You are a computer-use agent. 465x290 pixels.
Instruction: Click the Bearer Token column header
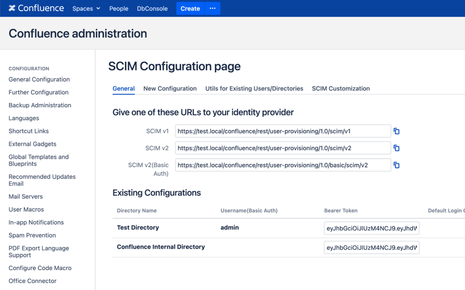click(341, 211)
